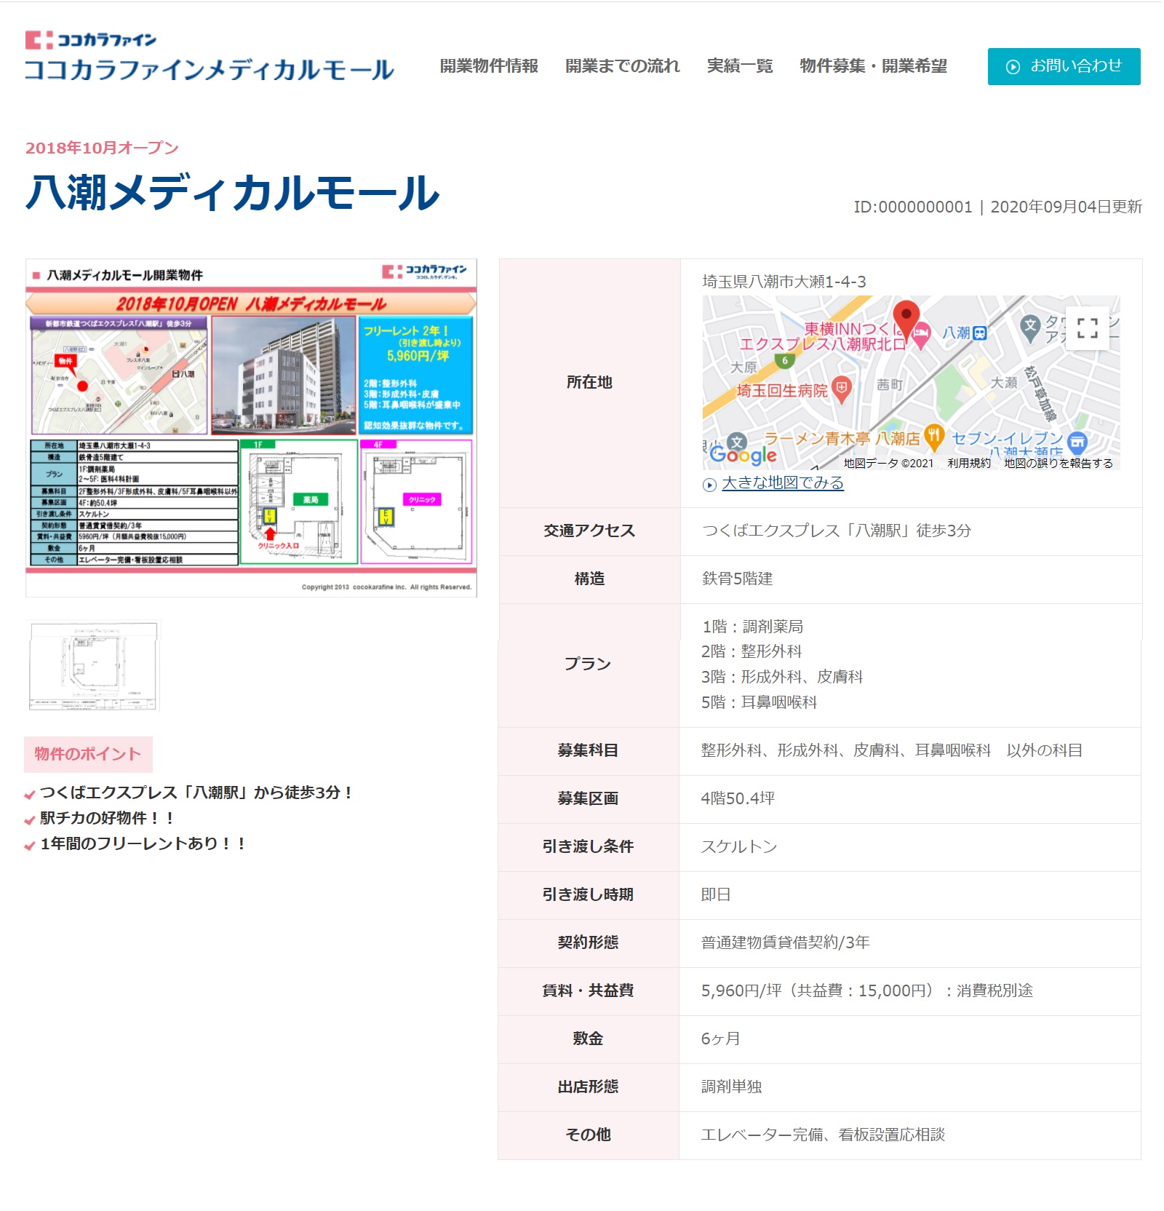Click the Google logo on map

click(744, 455)
